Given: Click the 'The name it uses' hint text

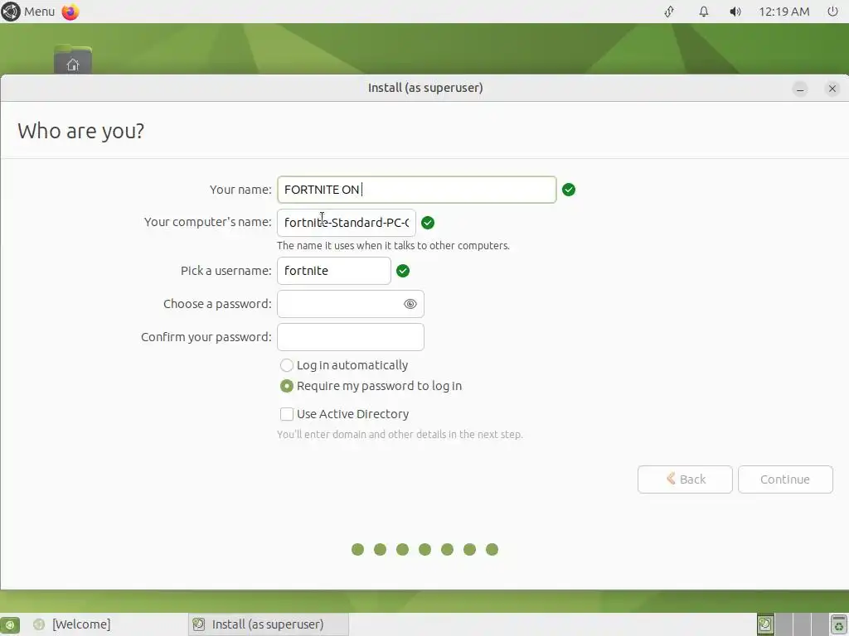Looking at the screenshot, I should point(393,245).
